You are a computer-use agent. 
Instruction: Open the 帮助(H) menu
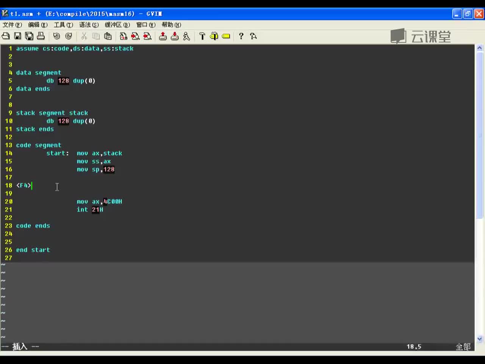pos(171,25)
